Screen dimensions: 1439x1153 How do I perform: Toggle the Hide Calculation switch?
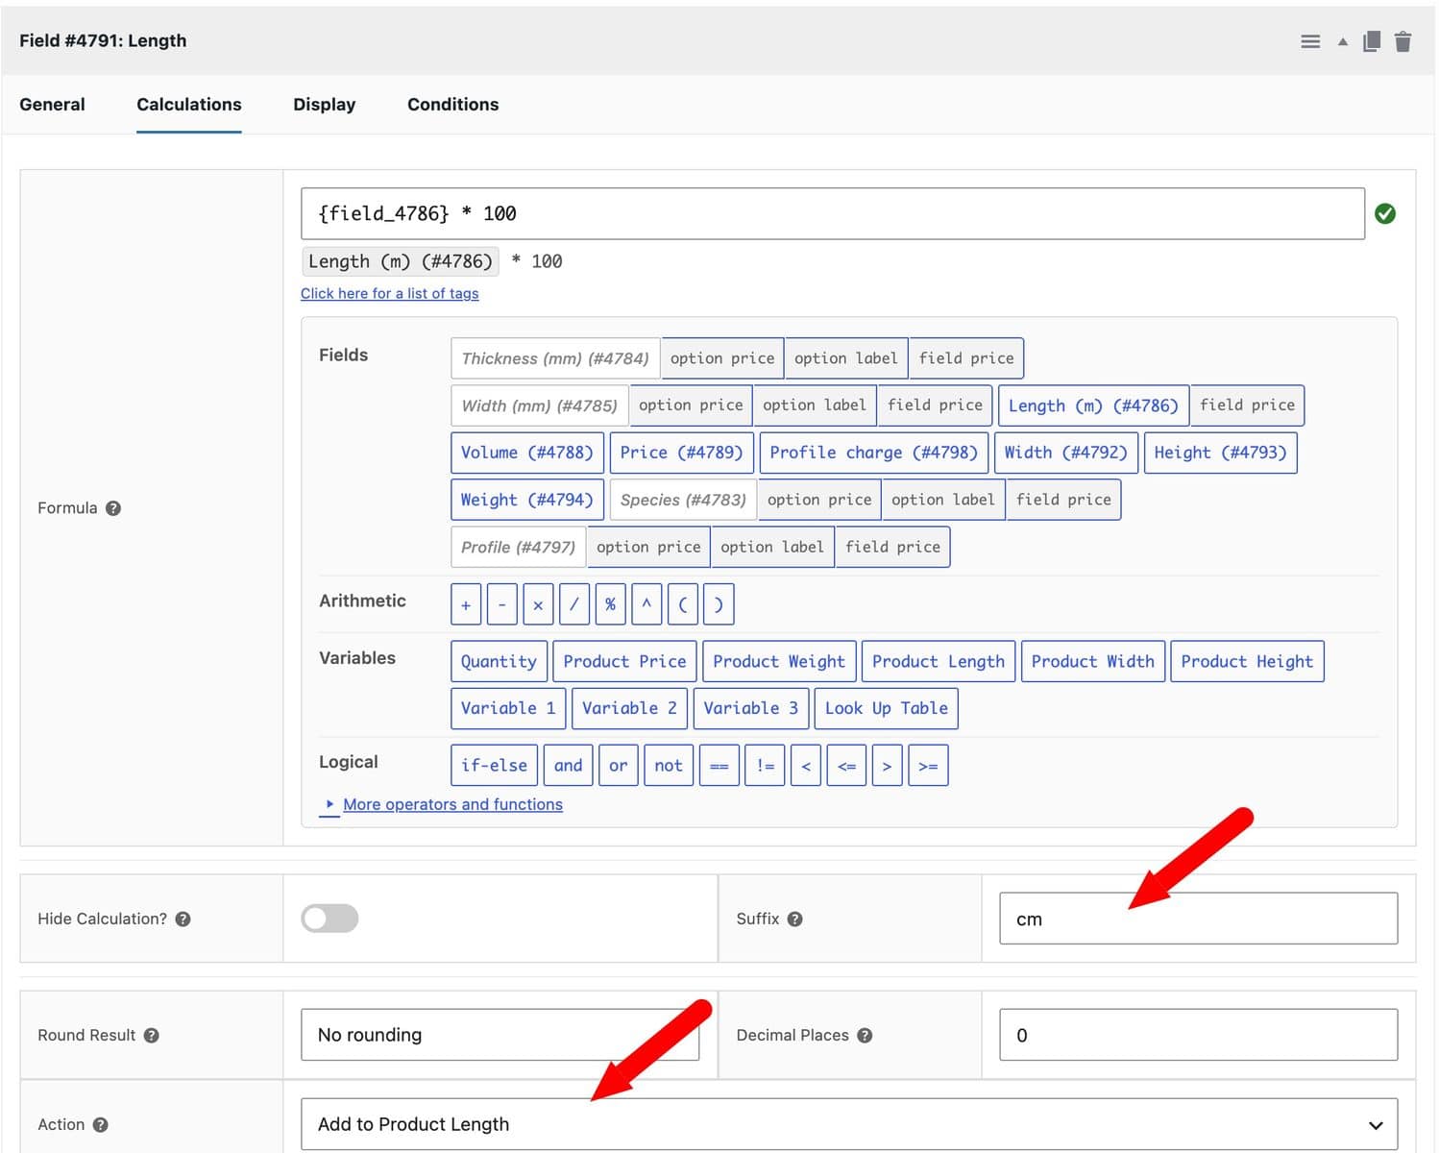329,919
